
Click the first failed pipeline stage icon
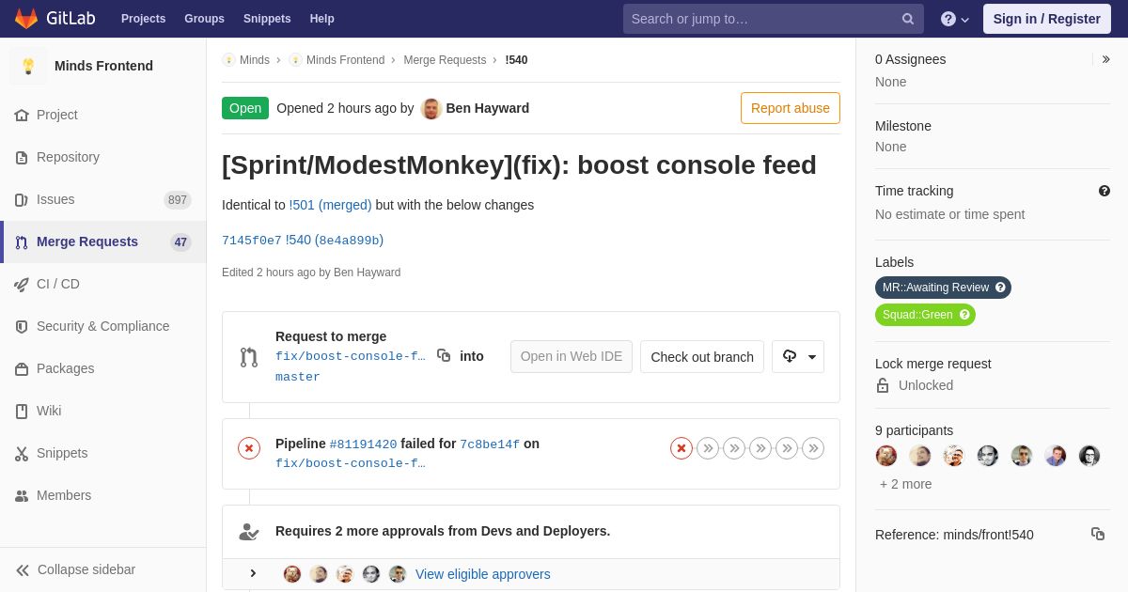[x=681, y=448]
